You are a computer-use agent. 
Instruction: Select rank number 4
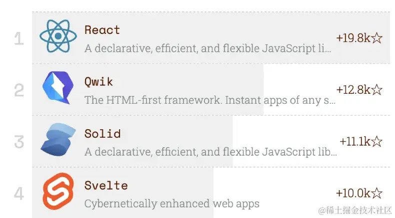pos(19,194)
